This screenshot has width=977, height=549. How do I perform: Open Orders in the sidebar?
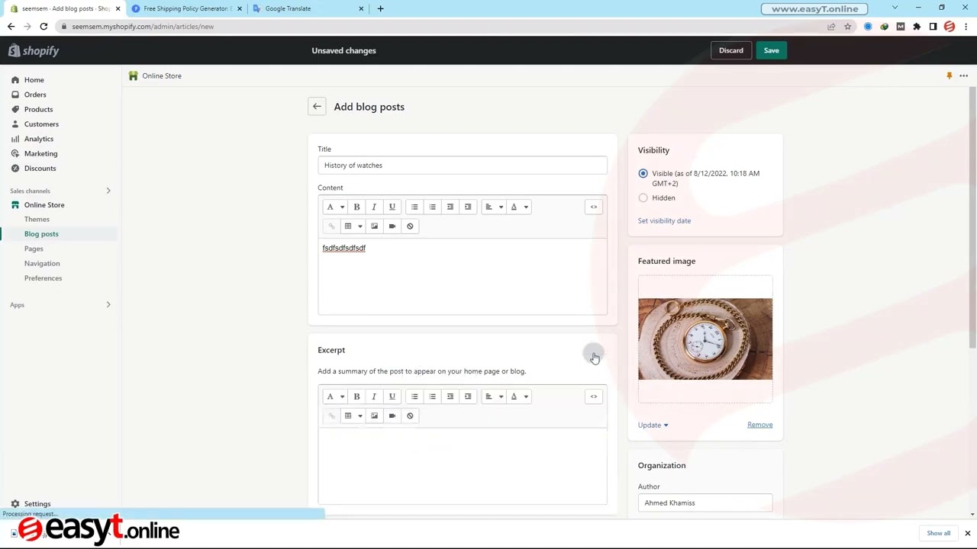[x=35, y=95]
